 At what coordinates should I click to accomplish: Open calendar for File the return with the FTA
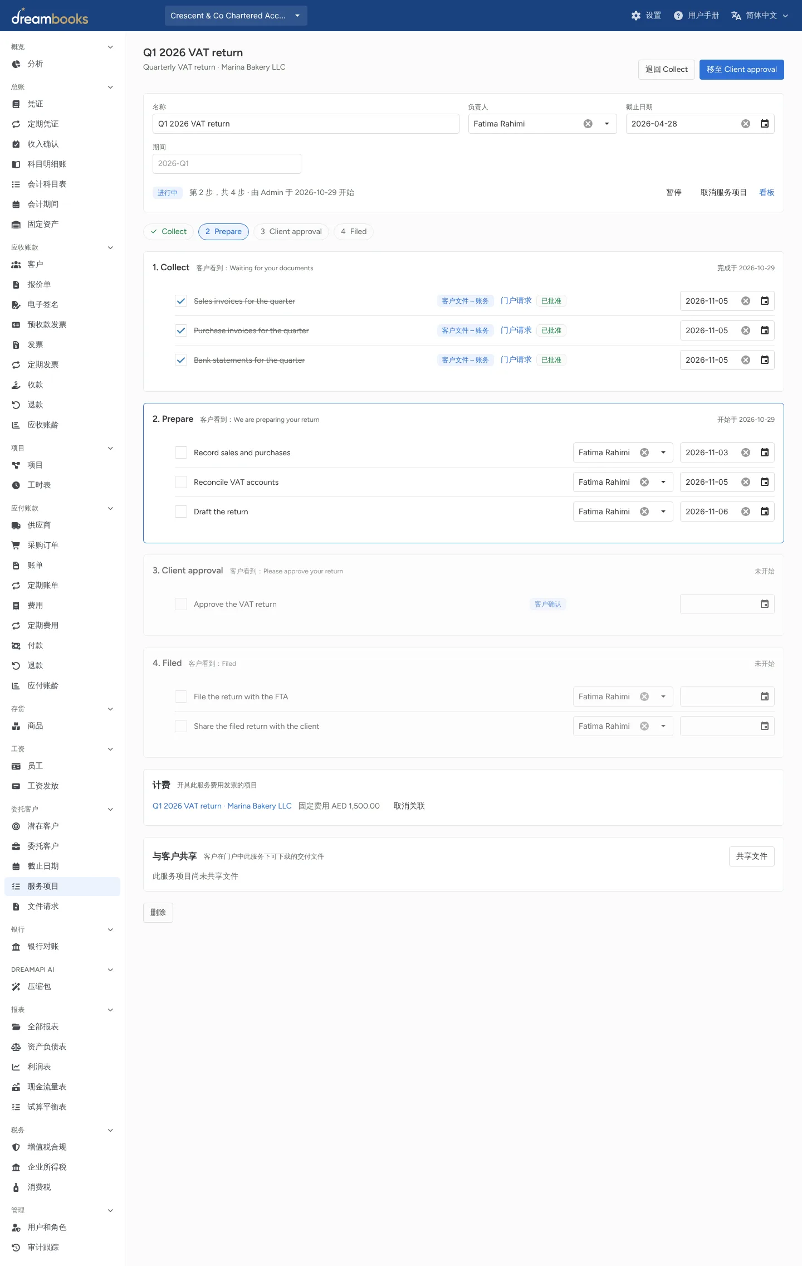click(x=765, y=697)
